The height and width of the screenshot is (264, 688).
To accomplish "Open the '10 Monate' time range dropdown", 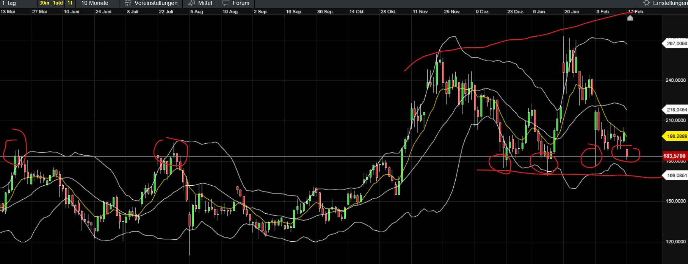I will tap(95, 3).
